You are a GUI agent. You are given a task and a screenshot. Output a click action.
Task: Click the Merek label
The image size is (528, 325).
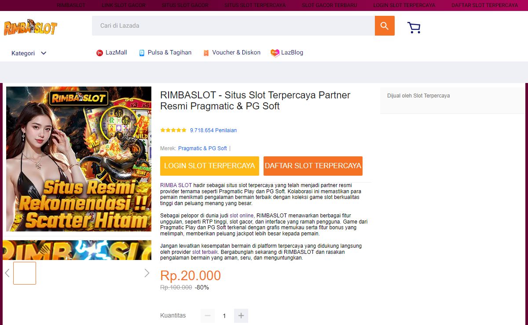(x=168, y=148)
